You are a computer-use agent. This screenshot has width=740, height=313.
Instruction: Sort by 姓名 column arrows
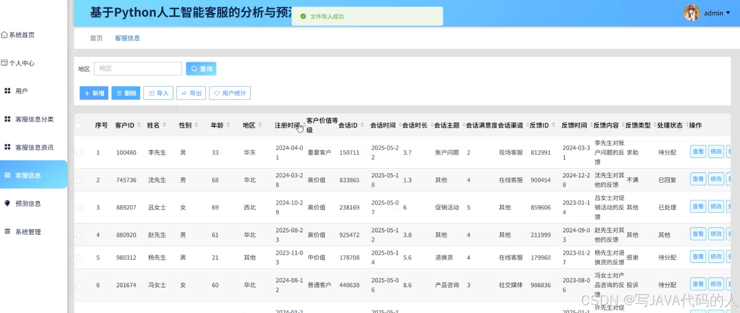164,125
